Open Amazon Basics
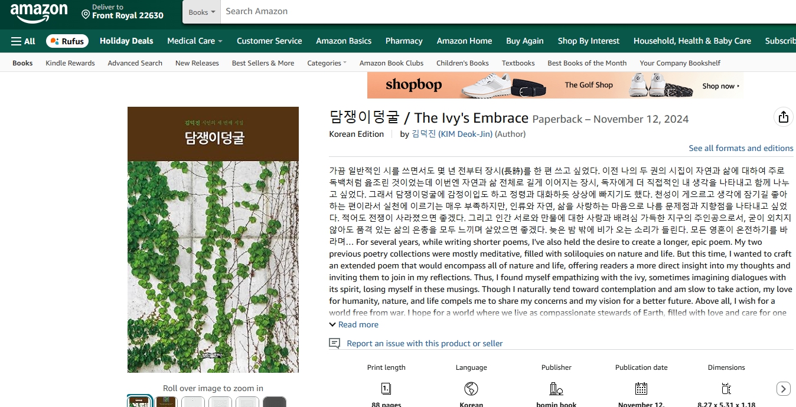This screenshot has height=407, width=796. pyautogui.click(x=344, y=41)
